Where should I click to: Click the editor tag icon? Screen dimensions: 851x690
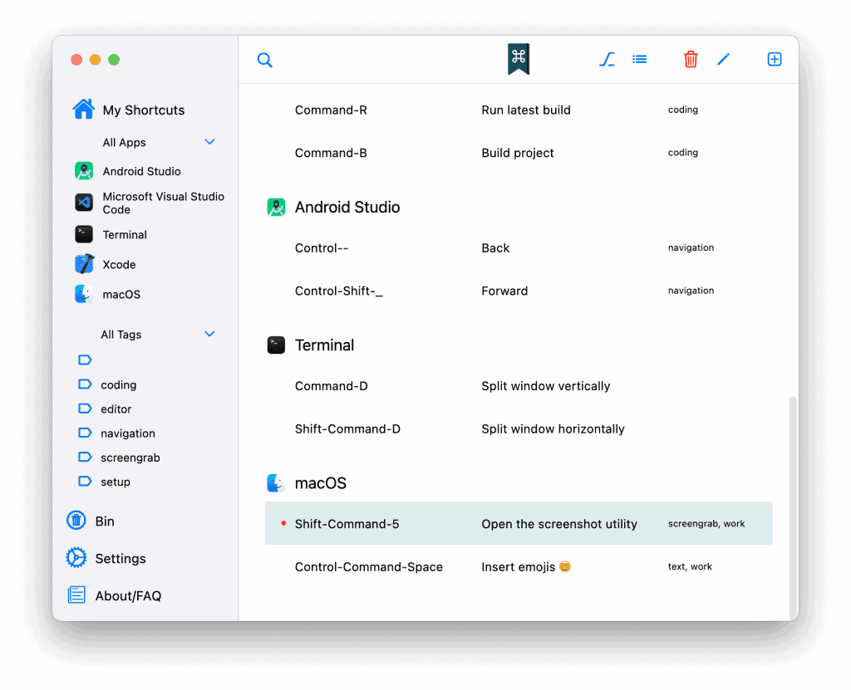click(85, 409)
